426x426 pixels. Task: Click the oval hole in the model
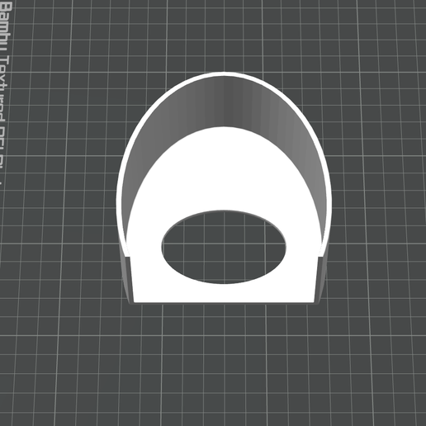click(x=224, y=247)
